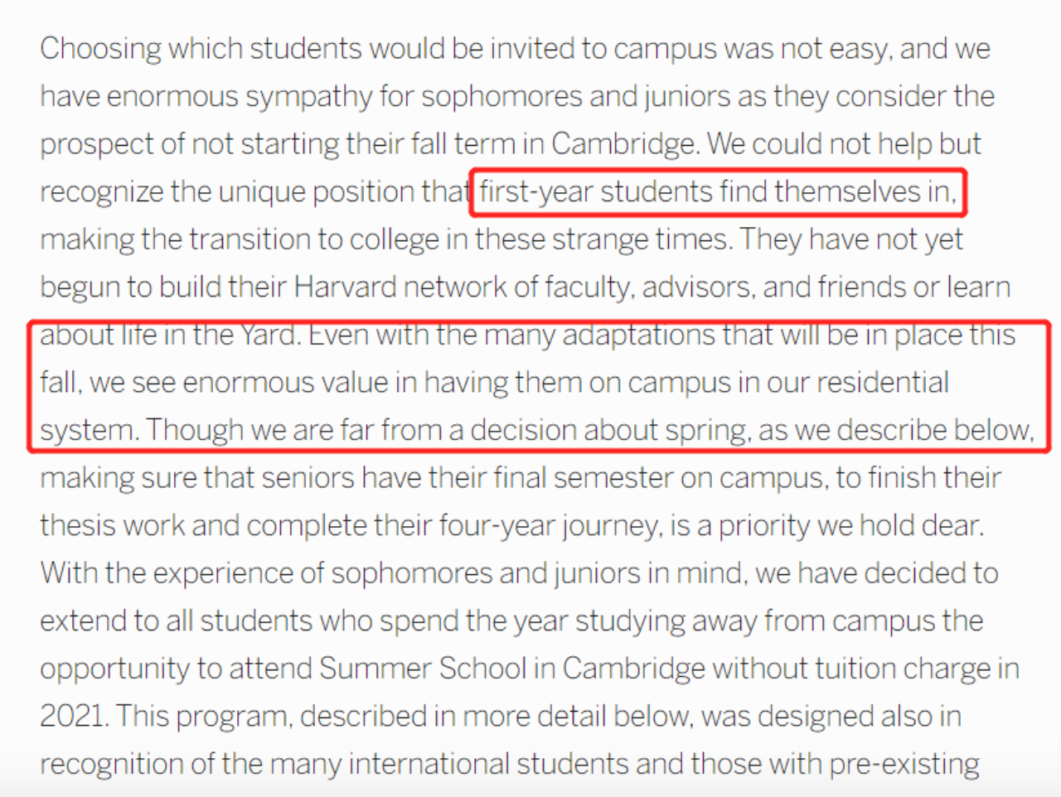
Task: Click the red-boxed phrase "first-year students find themselves in"
Action: point(717,192)
